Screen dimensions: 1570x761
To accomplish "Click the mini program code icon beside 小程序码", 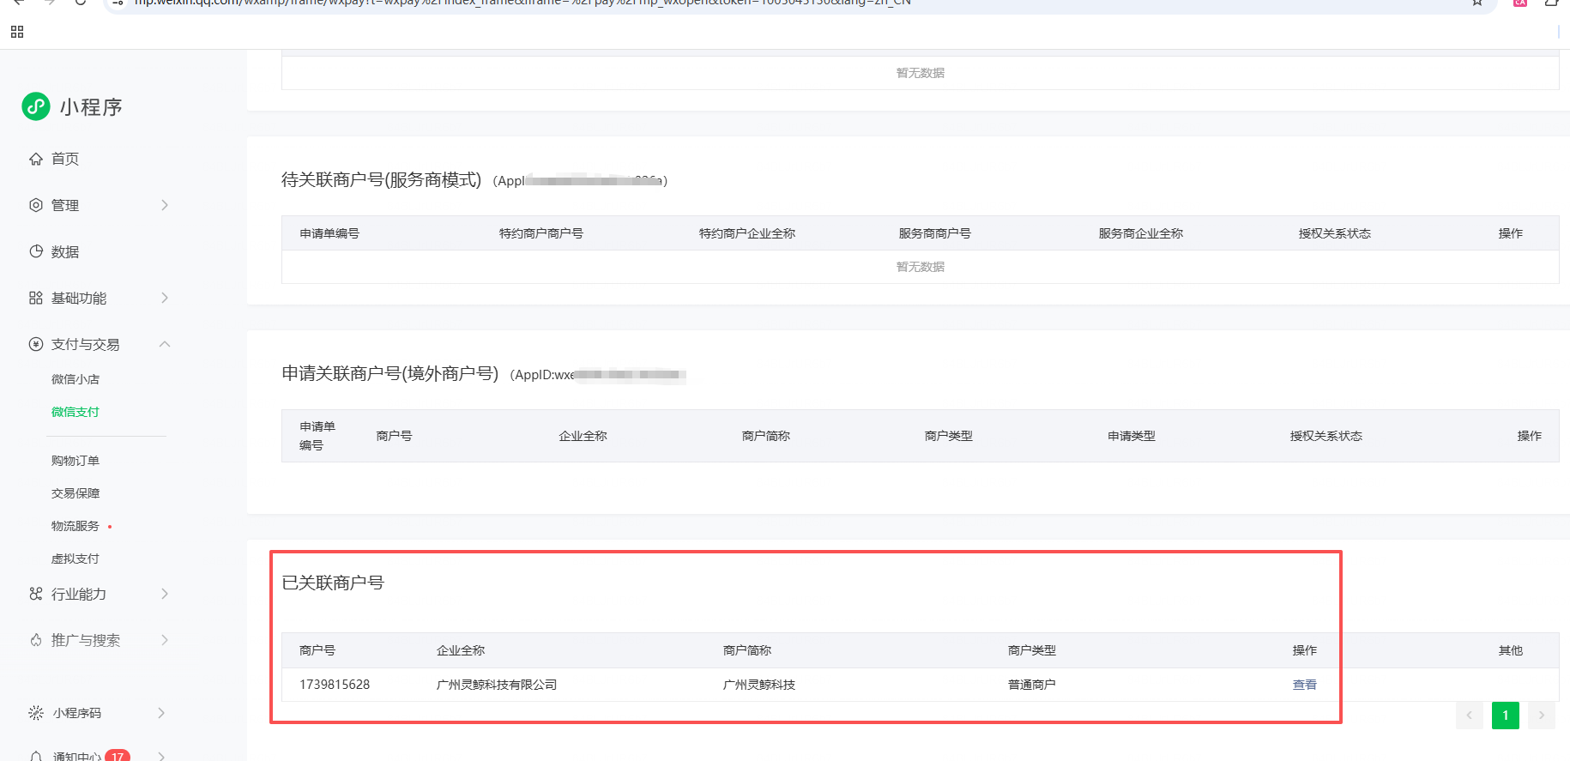I will 36,713.
